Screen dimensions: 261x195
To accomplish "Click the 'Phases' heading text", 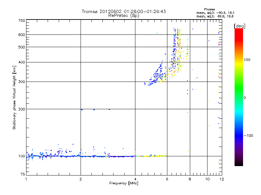I will [x=209, y=9].
